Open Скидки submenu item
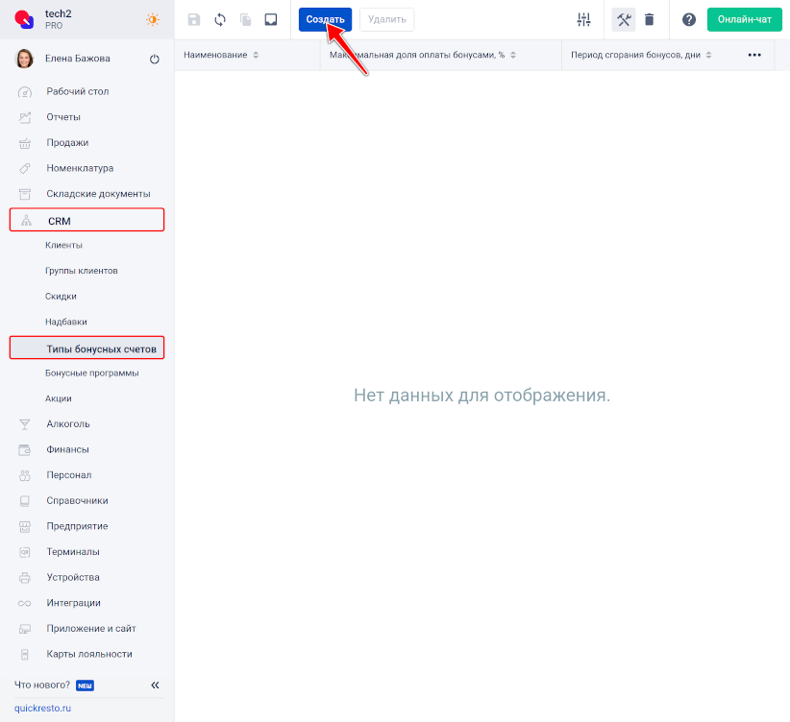 click(x=61, y=297)
